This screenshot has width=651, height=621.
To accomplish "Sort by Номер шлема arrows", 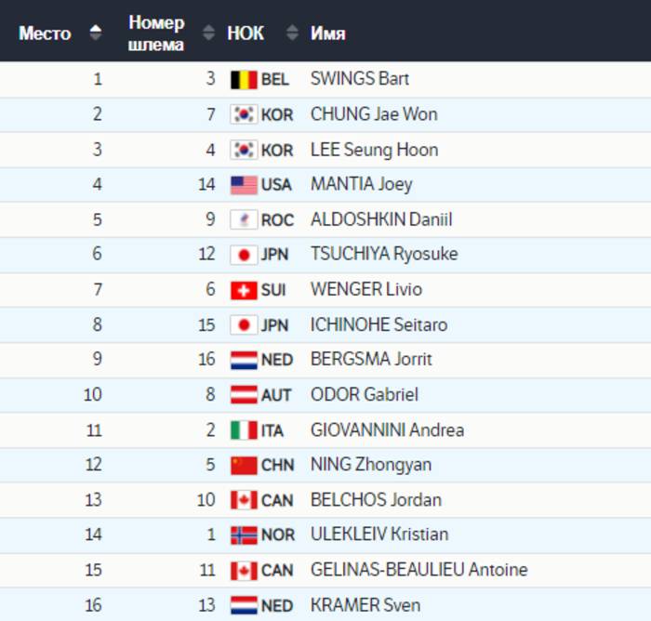I will click(x=208, y=33).
